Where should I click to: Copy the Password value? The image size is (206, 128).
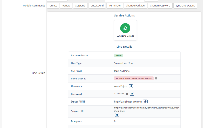click(132, 94)
